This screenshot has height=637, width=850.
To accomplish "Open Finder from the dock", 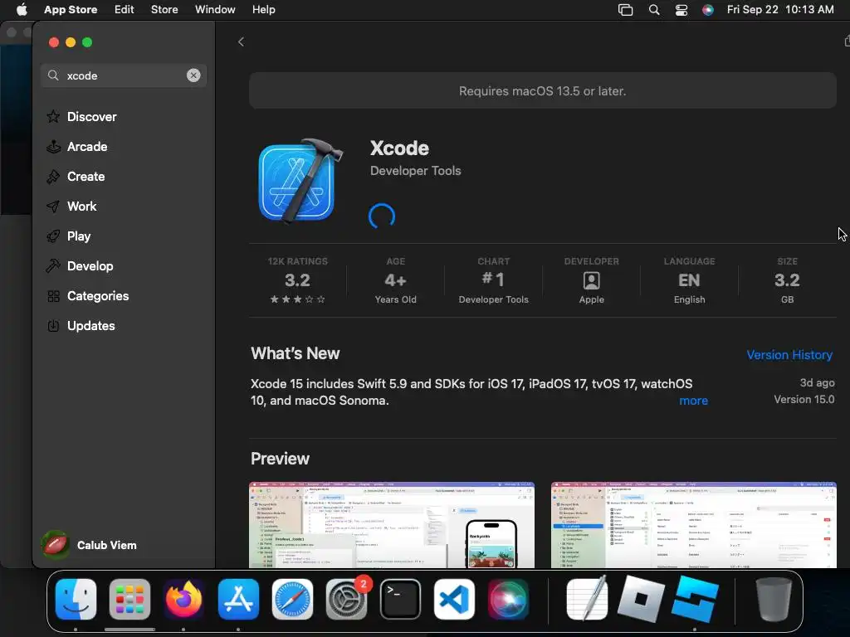I will point(76,599).
